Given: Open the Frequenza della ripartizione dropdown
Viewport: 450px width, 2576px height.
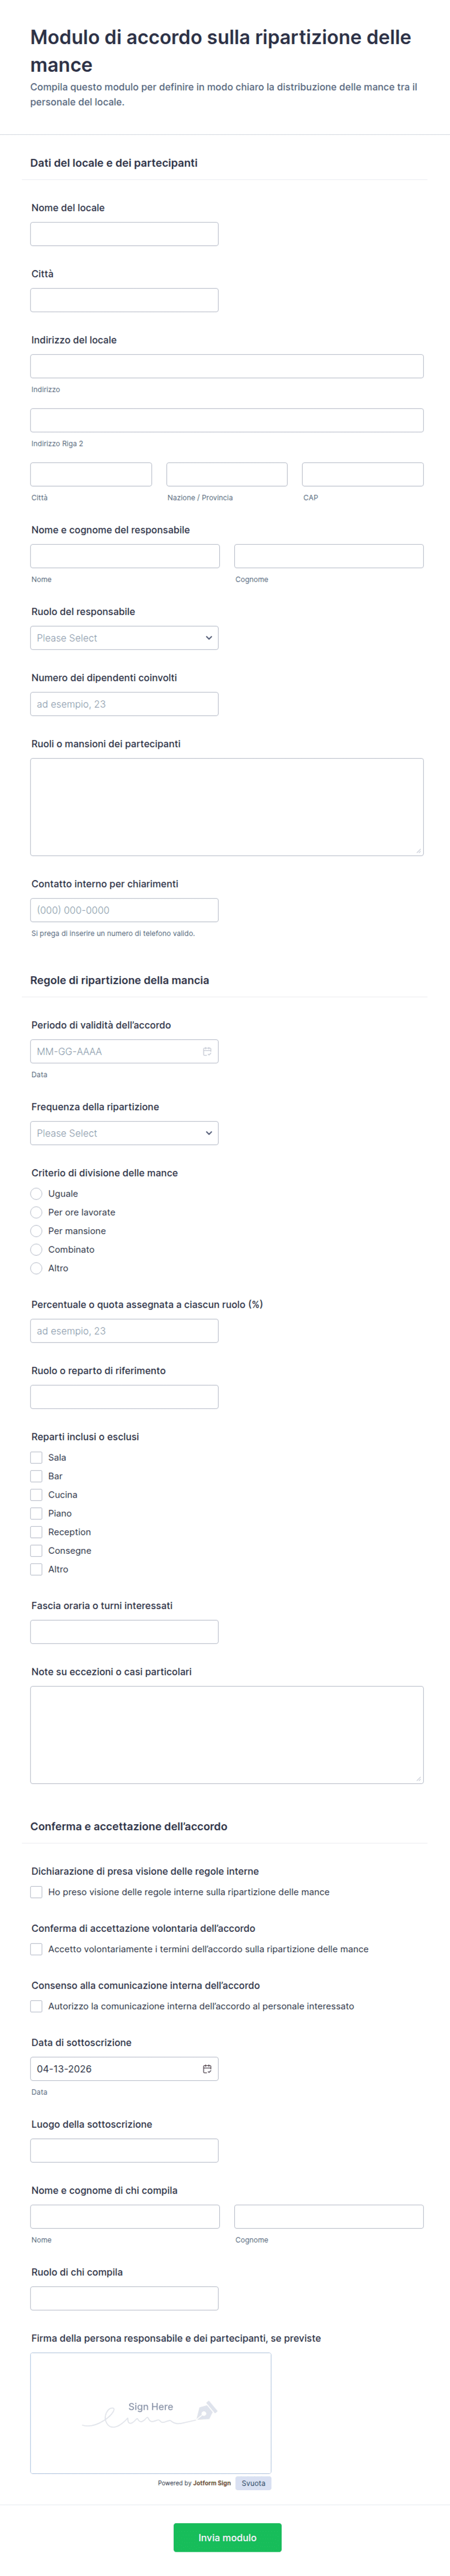Looking at the screenshot, I should tap(124, 1133).
